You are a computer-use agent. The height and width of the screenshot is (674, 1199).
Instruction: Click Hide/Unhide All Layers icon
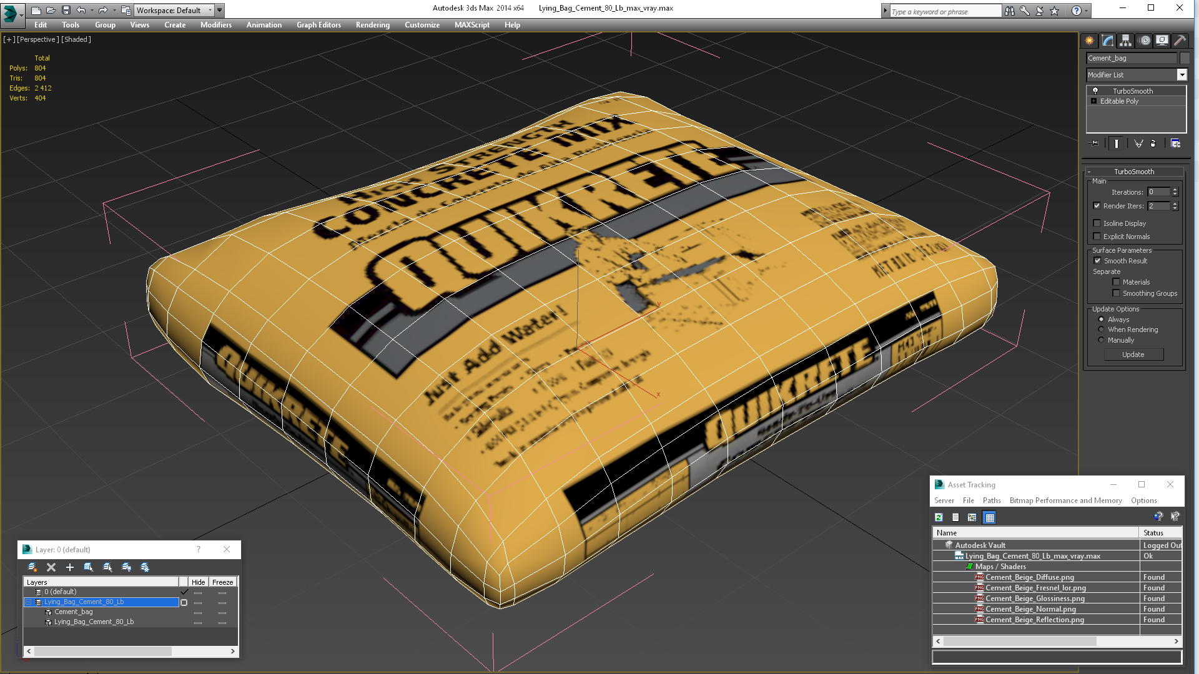tap(126, 567)
